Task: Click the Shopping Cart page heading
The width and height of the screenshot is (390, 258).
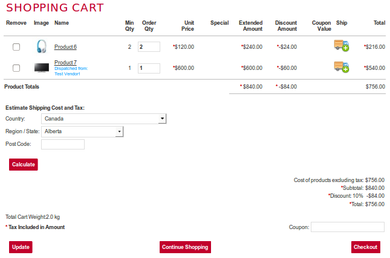Action: (x=55, y=8)
